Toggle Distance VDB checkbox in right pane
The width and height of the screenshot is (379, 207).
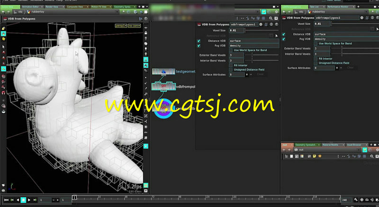point(284,34)
